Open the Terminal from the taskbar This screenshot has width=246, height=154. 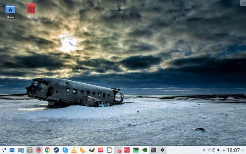(153, 150)
